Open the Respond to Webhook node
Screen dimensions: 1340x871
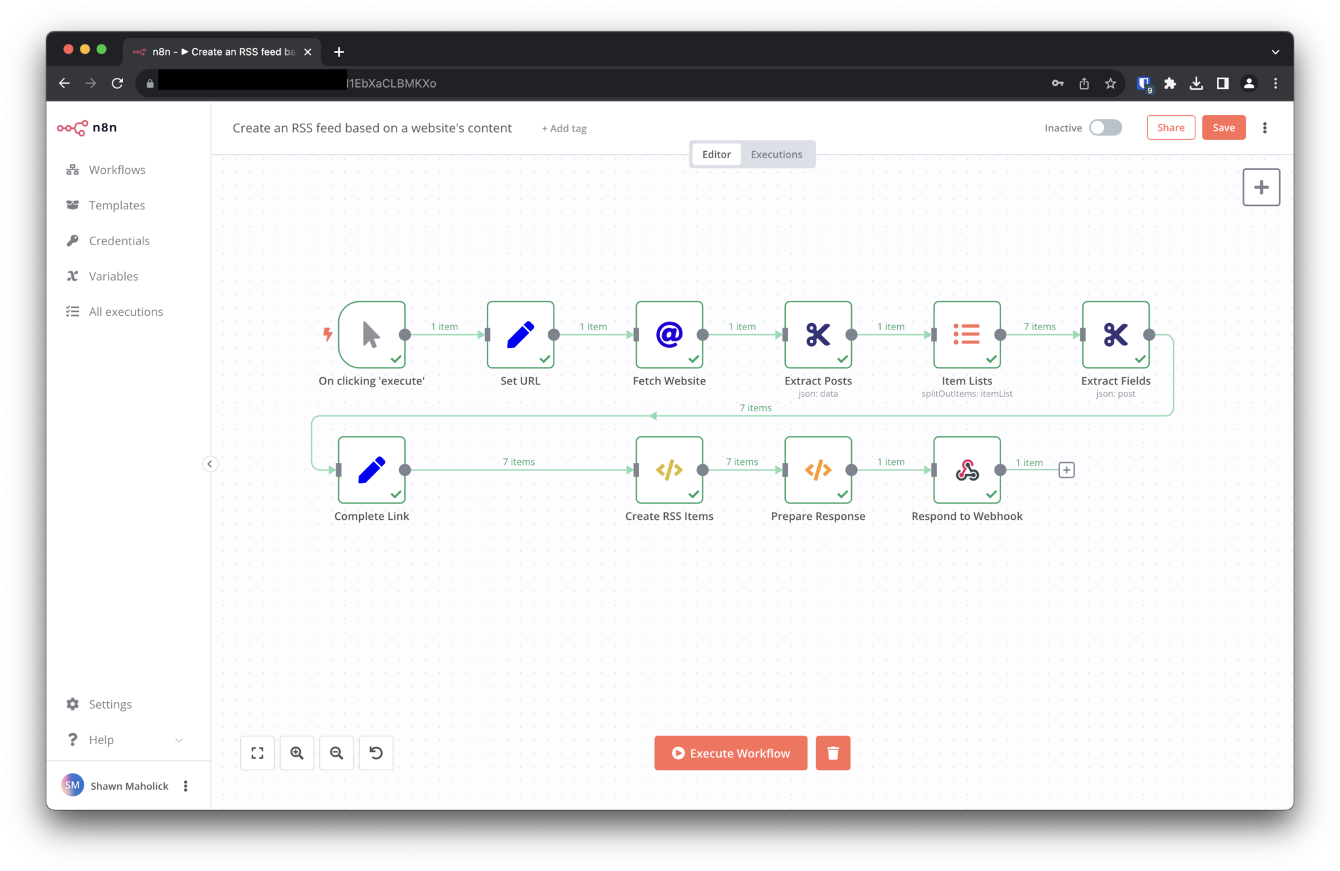[x=966, y=470]
